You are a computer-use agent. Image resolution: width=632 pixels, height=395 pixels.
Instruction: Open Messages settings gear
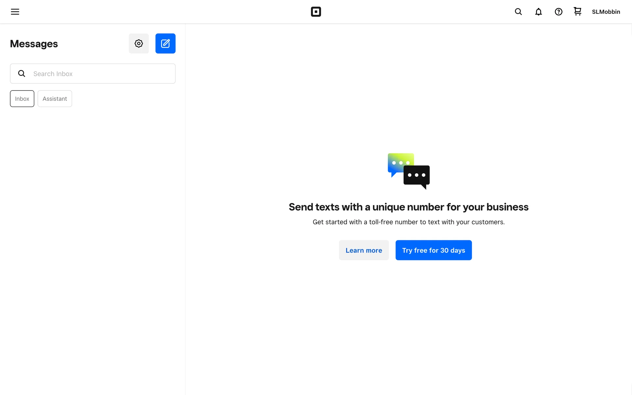tap(139, 43)
